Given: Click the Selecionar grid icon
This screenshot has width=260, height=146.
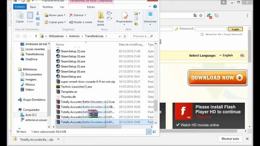Looking at the screenshot, I should (x=150, y=14).
